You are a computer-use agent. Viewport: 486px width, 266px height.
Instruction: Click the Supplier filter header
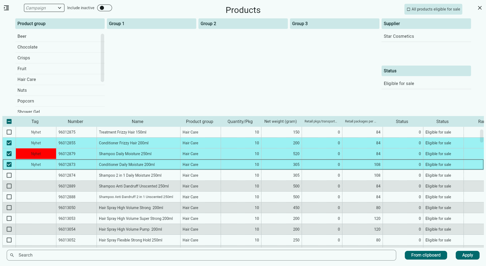click(x=426, y=24)
